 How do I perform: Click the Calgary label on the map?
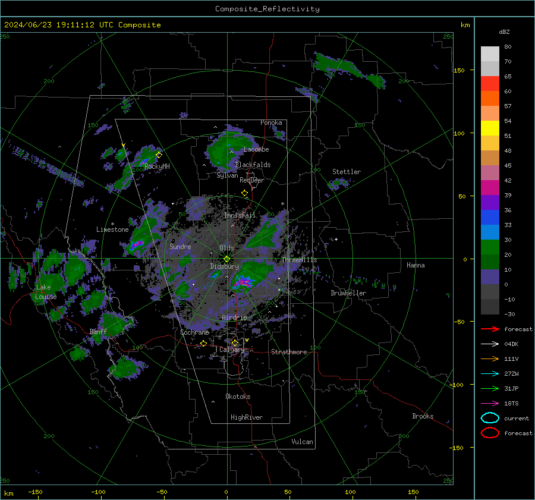(232, 350)
